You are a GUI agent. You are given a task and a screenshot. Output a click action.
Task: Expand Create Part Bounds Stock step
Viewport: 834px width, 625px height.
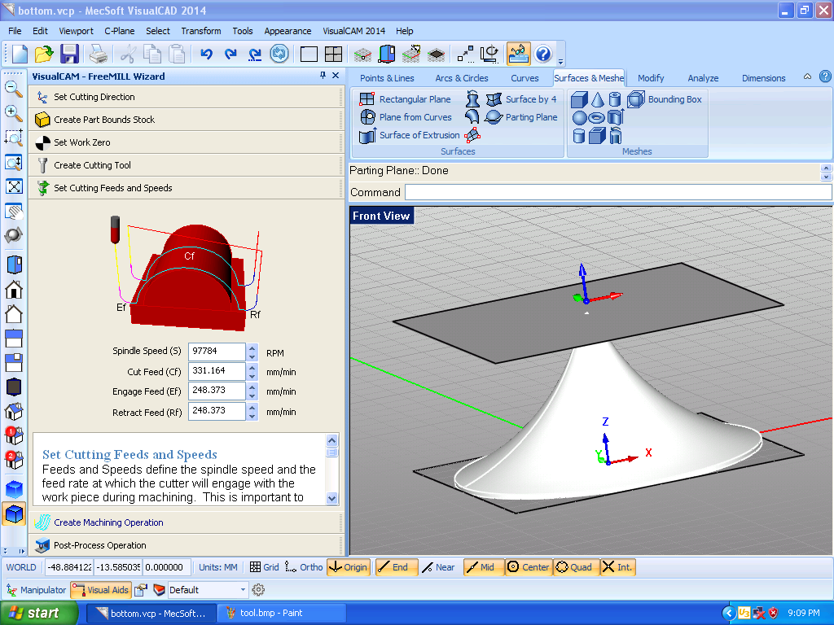click(x=185, y=120)
